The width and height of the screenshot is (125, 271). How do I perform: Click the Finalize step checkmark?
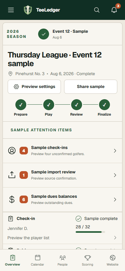click(x=104, y=105)
